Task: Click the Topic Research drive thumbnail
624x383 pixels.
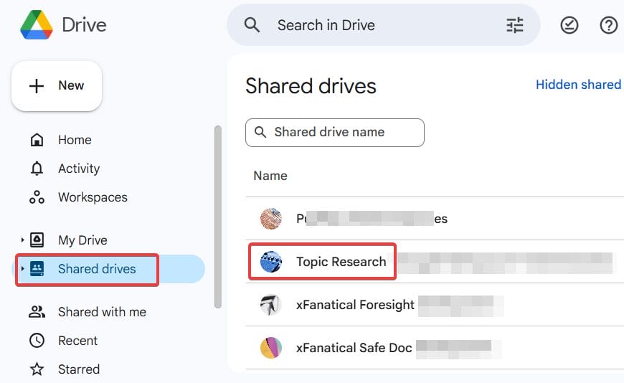Action: 271,262
